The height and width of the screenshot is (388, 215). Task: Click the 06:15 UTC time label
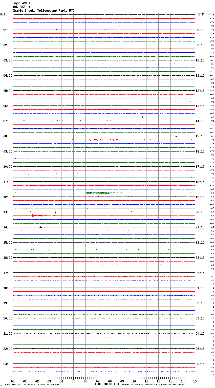[200, 364]
